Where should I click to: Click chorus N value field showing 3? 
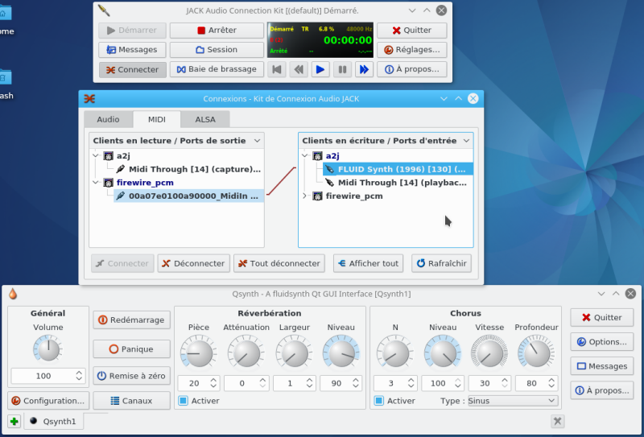[x=395, y=383]
